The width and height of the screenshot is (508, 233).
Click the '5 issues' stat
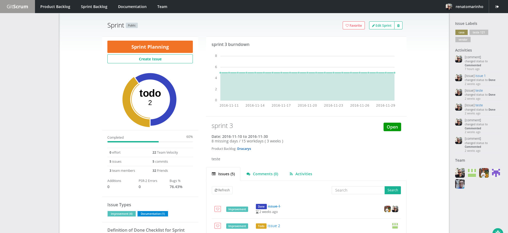point(115,162)
